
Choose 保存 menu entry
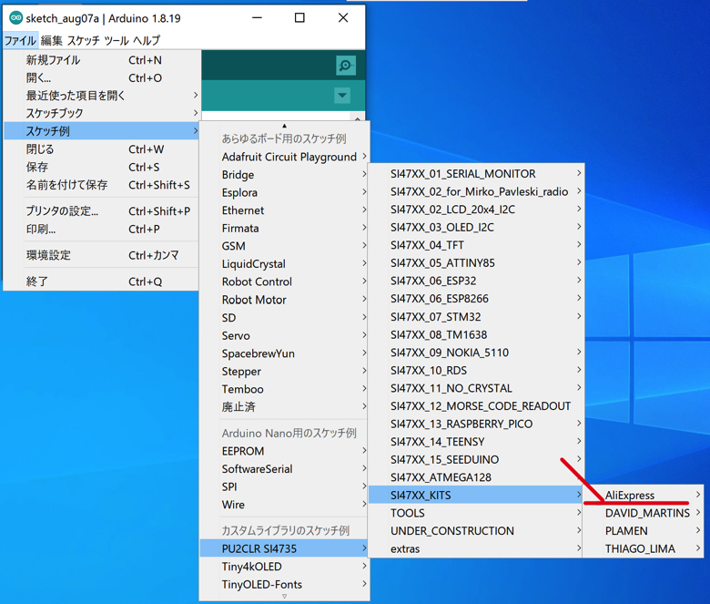pyautogui.click(x=101, y=167)
